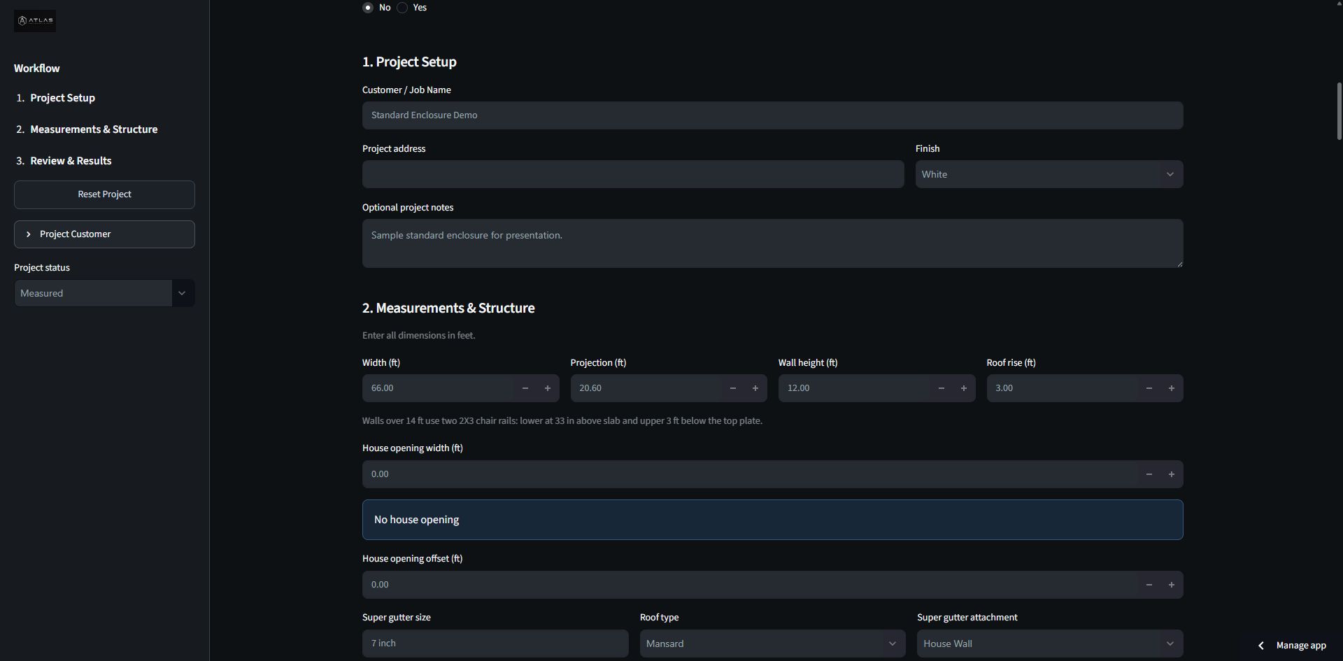Decrease House opening width value
Screen dimensions: 1343x661
[x=1149, y=474]
